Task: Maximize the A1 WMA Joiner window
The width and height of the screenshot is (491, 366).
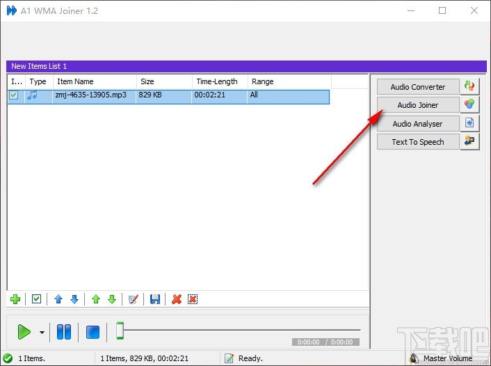Action: coord(442,10)
